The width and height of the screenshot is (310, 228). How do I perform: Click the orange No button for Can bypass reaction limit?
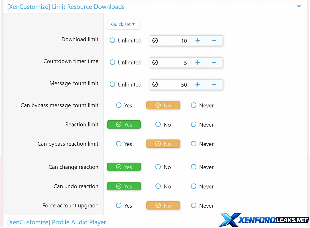[x=163, y=144]
